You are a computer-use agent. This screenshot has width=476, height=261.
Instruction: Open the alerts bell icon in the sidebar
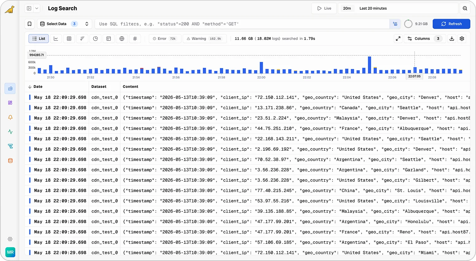click(x=10, y=117)
